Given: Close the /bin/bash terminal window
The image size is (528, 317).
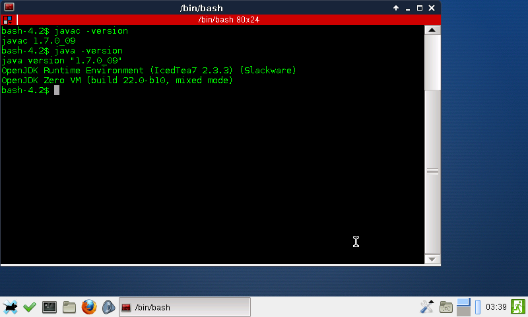Looking at the screenshot, I should pyautogui.click(x=432, y=8).
